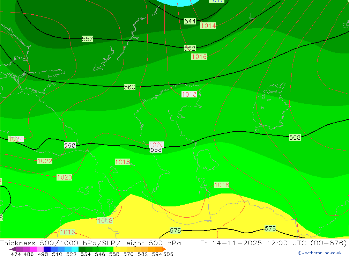Click the 558 legend value
Viewport: 349px width, 256px height.
click(114, 254)
